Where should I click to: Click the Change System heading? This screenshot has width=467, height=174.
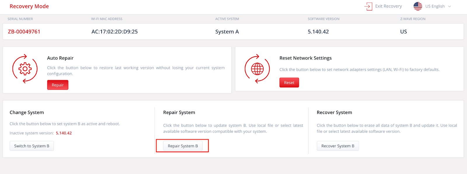(x=27, y=113)
